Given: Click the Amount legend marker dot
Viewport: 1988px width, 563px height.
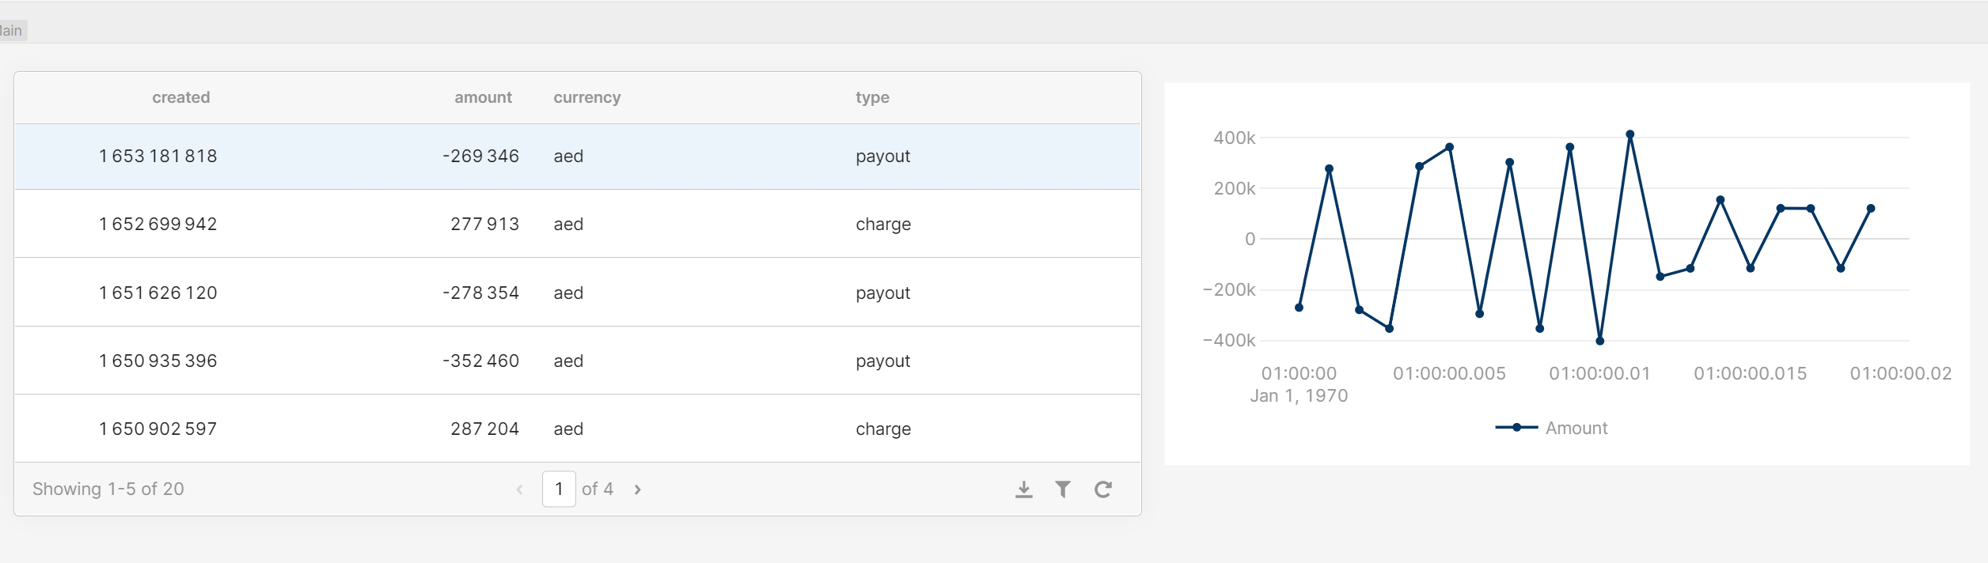Looking at the screenshot, I should [1516, 428].
